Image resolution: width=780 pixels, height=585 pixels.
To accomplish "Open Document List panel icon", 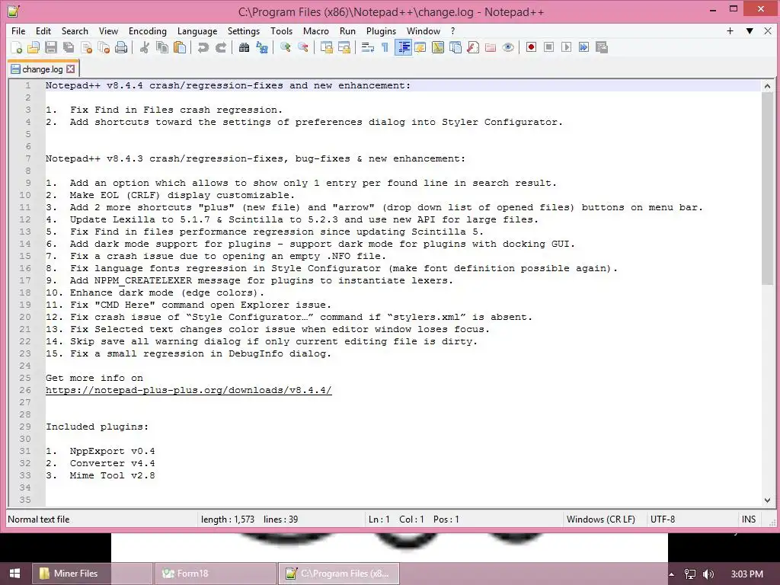I will 456,47.
